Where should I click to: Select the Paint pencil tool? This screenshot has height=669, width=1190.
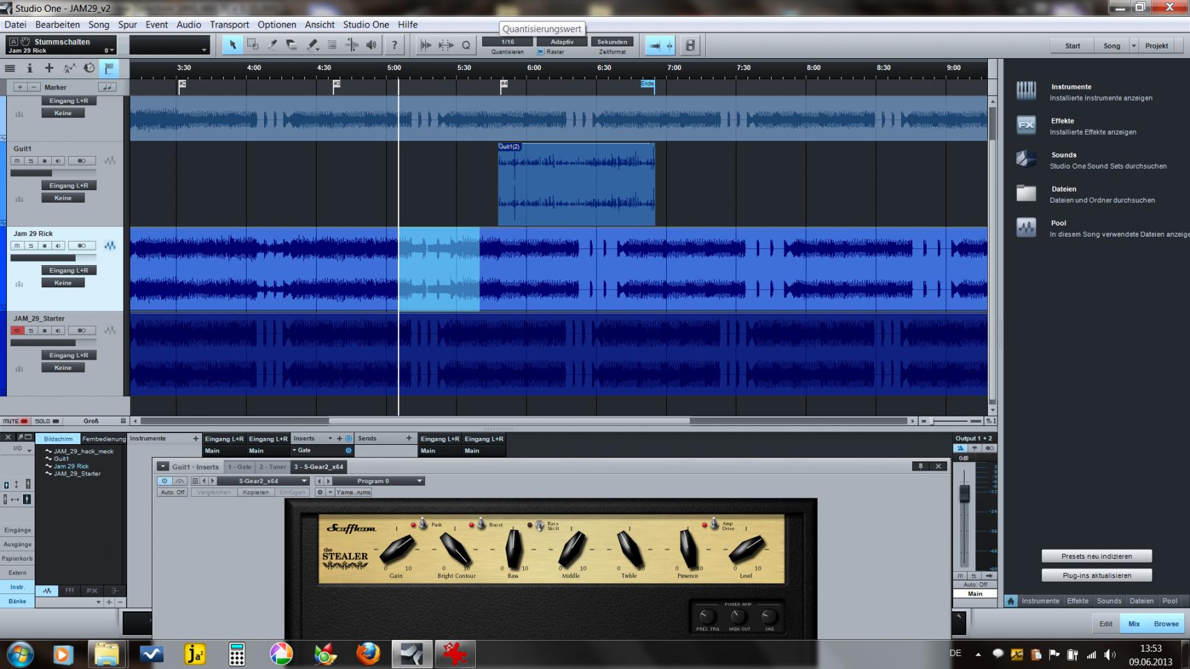pos(312,45)
